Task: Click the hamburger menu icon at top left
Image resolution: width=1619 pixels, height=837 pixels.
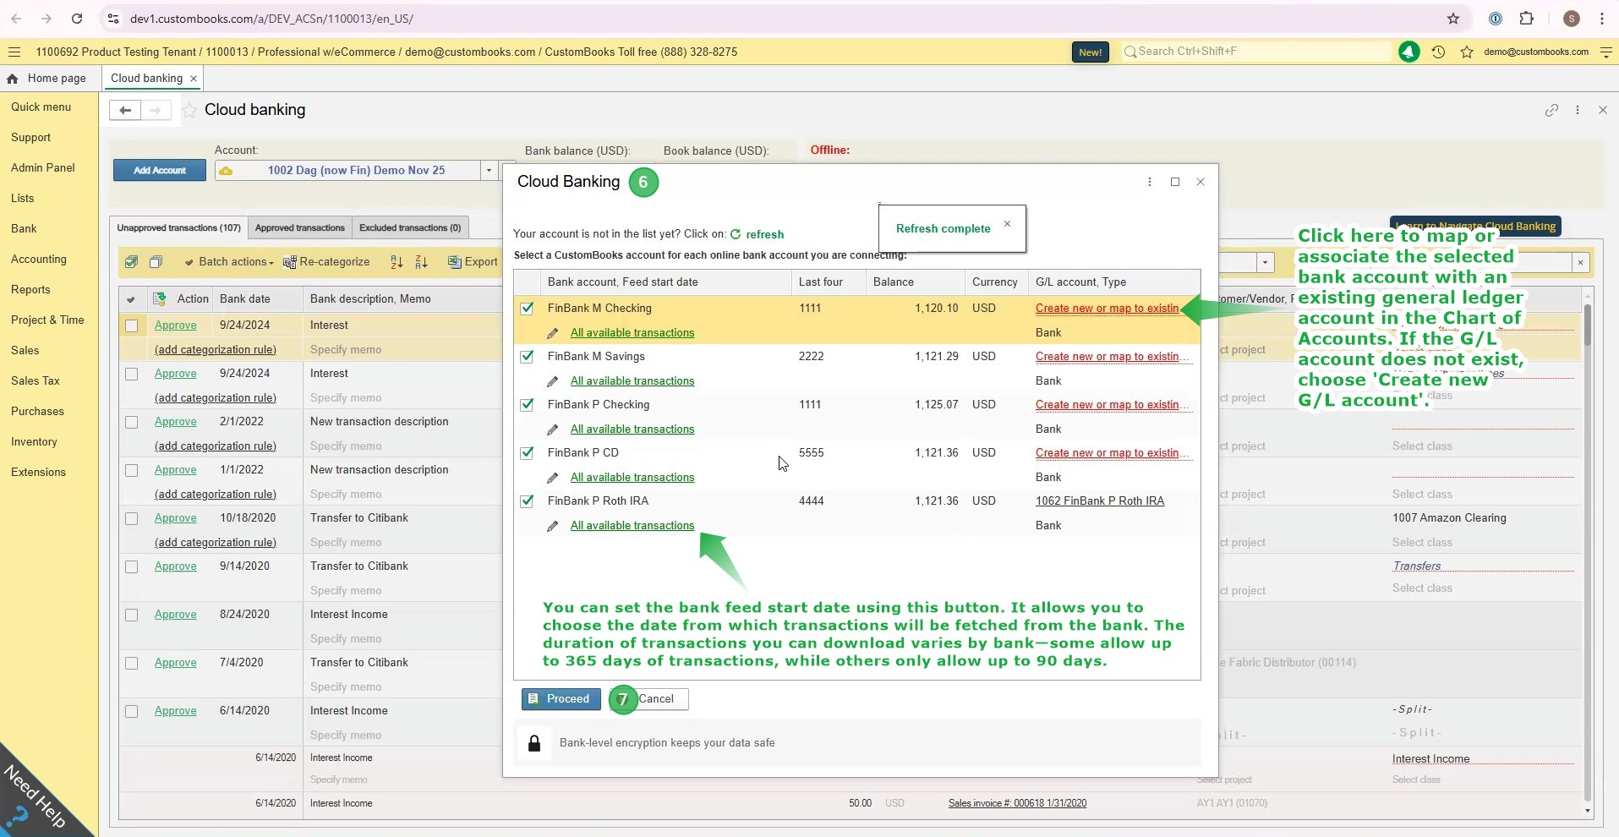Action: click(14, 52)
